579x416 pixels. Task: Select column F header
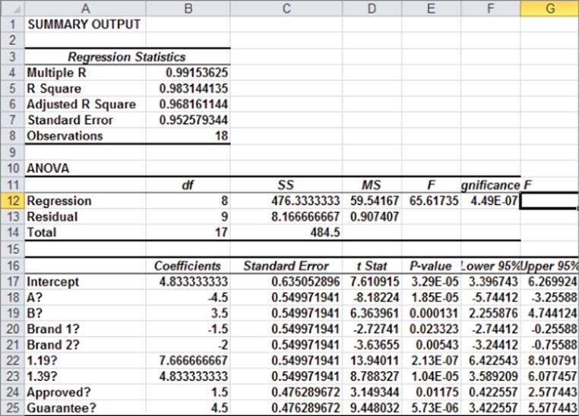pyautogui.click(x=490, y=8)
